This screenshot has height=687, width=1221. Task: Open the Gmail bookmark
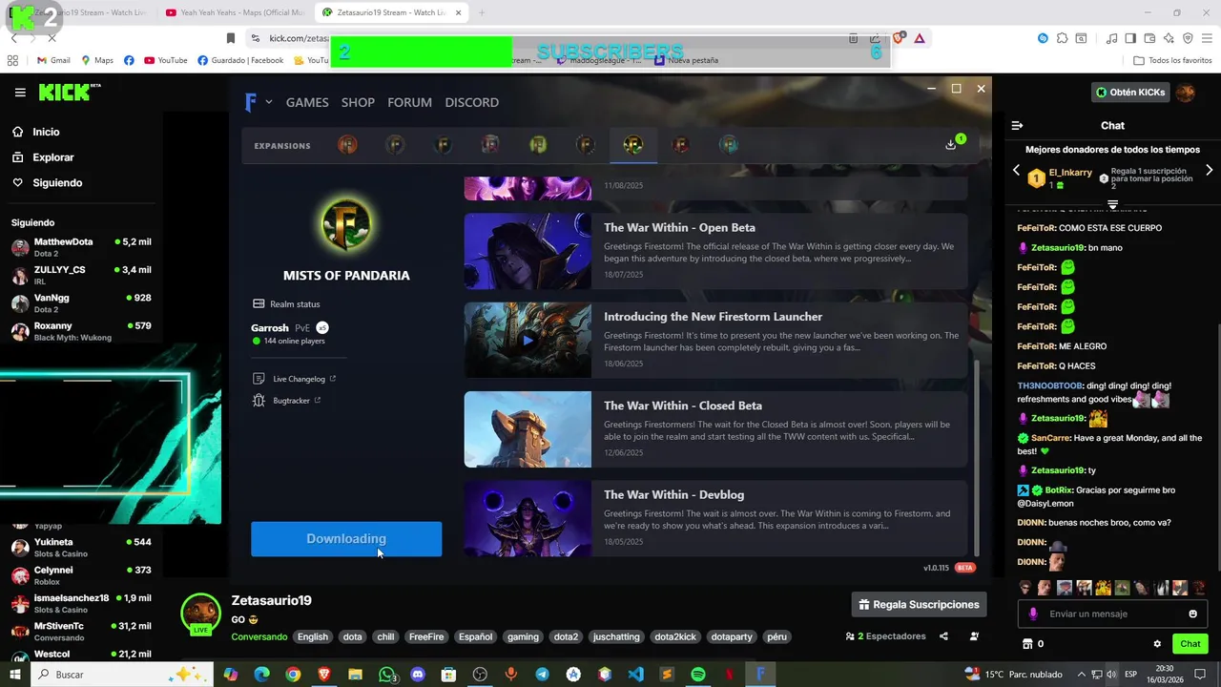coord(53,60)
